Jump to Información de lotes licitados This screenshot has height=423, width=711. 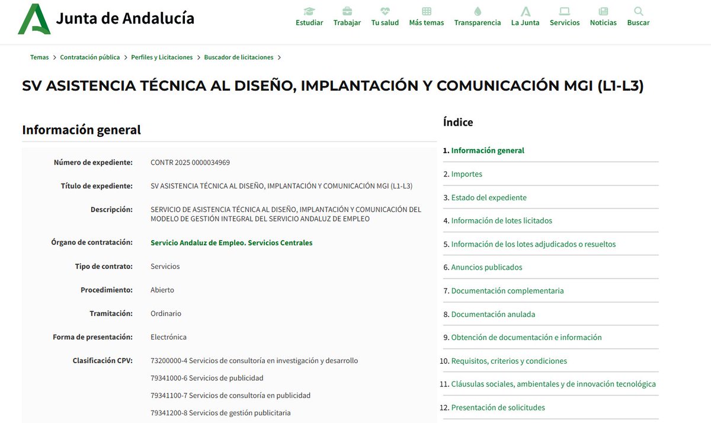click(502, 220)
